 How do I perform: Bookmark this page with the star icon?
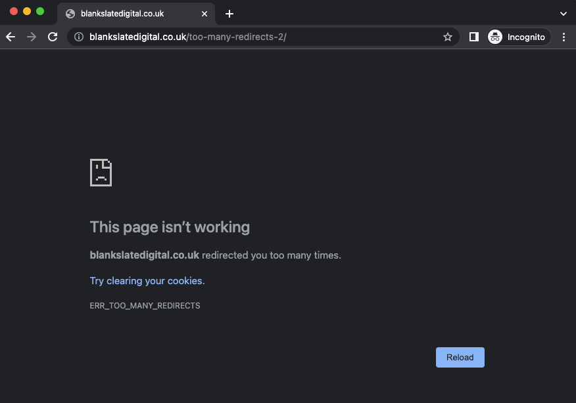coord(447,37)
